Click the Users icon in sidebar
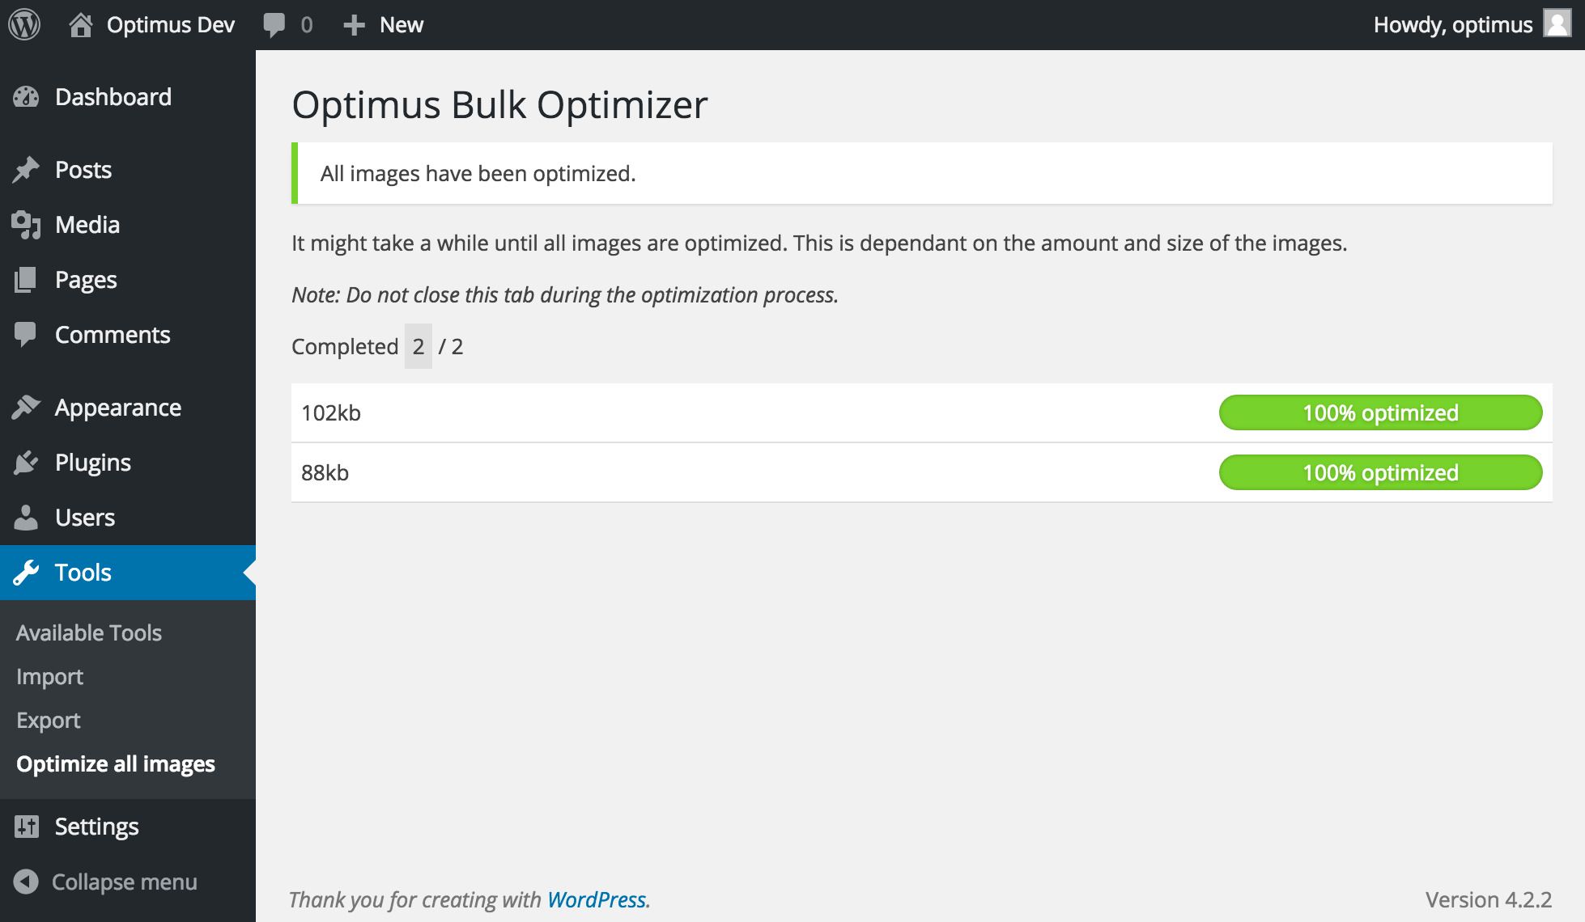1585x922 pixels. pyautogui.click(x=27, y=517)
